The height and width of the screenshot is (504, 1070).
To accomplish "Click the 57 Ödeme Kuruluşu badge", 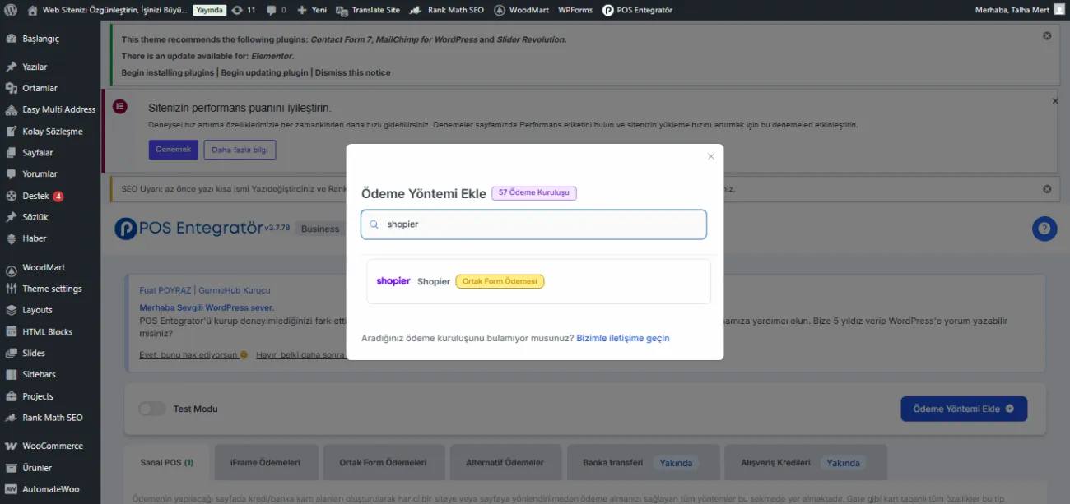I will [534, 192].
